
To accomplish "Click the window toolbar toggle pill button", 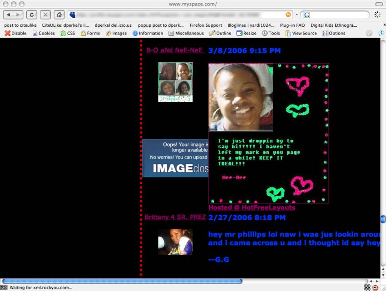I will [x=379, y=4].
